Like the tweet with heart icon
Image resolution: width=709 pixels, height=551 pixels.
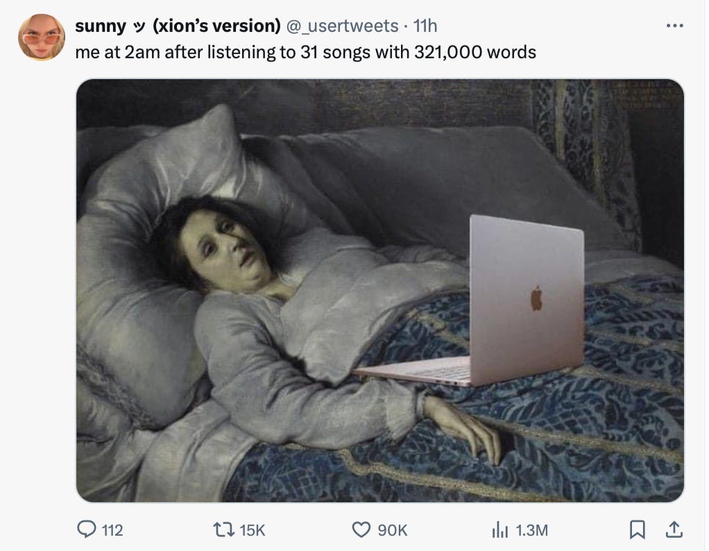point(361,529)
